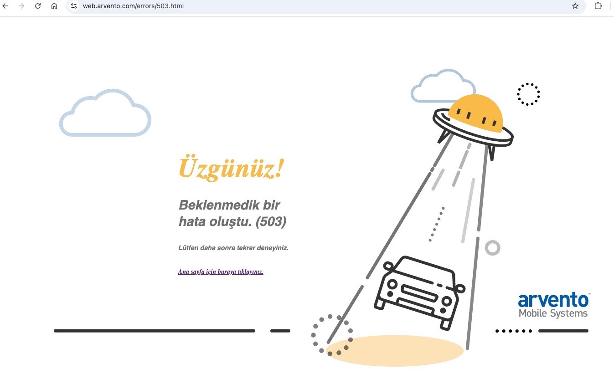Open the browser home page
614x374 pixels.
(x=54, y=6)
